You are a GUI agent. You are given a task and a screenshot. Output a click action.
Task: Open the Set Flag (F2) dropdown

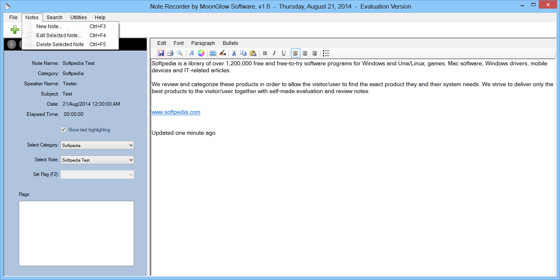tap(97, 174)
